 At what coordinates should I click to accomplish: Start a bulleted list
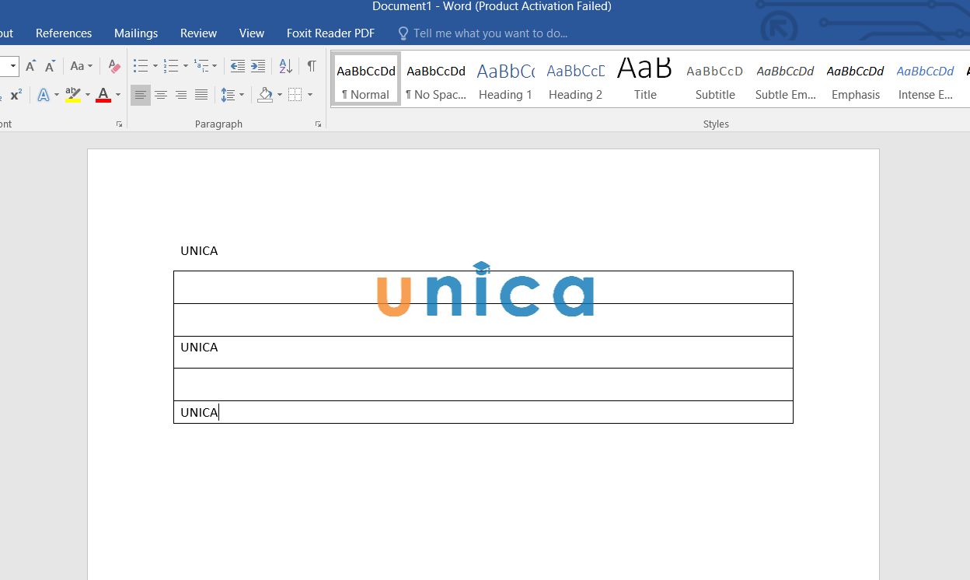(141, 66)
